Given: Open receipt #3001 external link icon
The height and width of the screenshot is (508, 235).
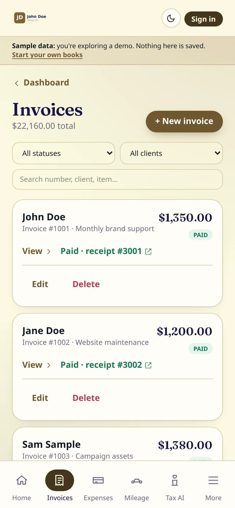Looking at the screenshot, I should (x=148, y=252).
